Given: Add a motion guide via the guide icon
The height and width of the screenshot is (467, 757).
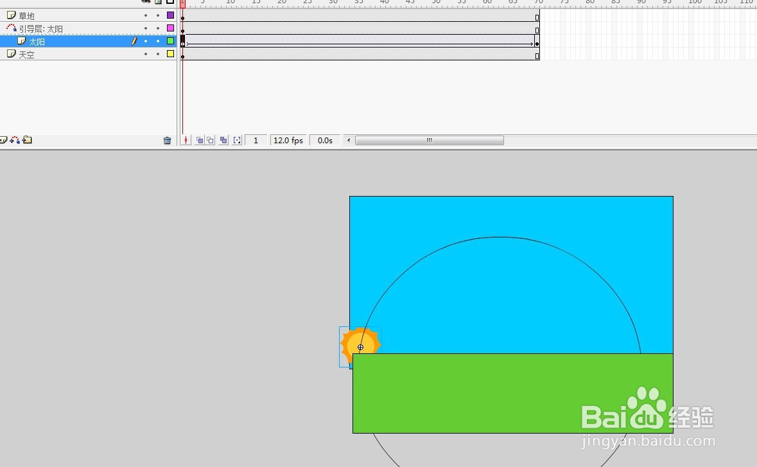Looking at the screenshot, I should pos(15,140).
